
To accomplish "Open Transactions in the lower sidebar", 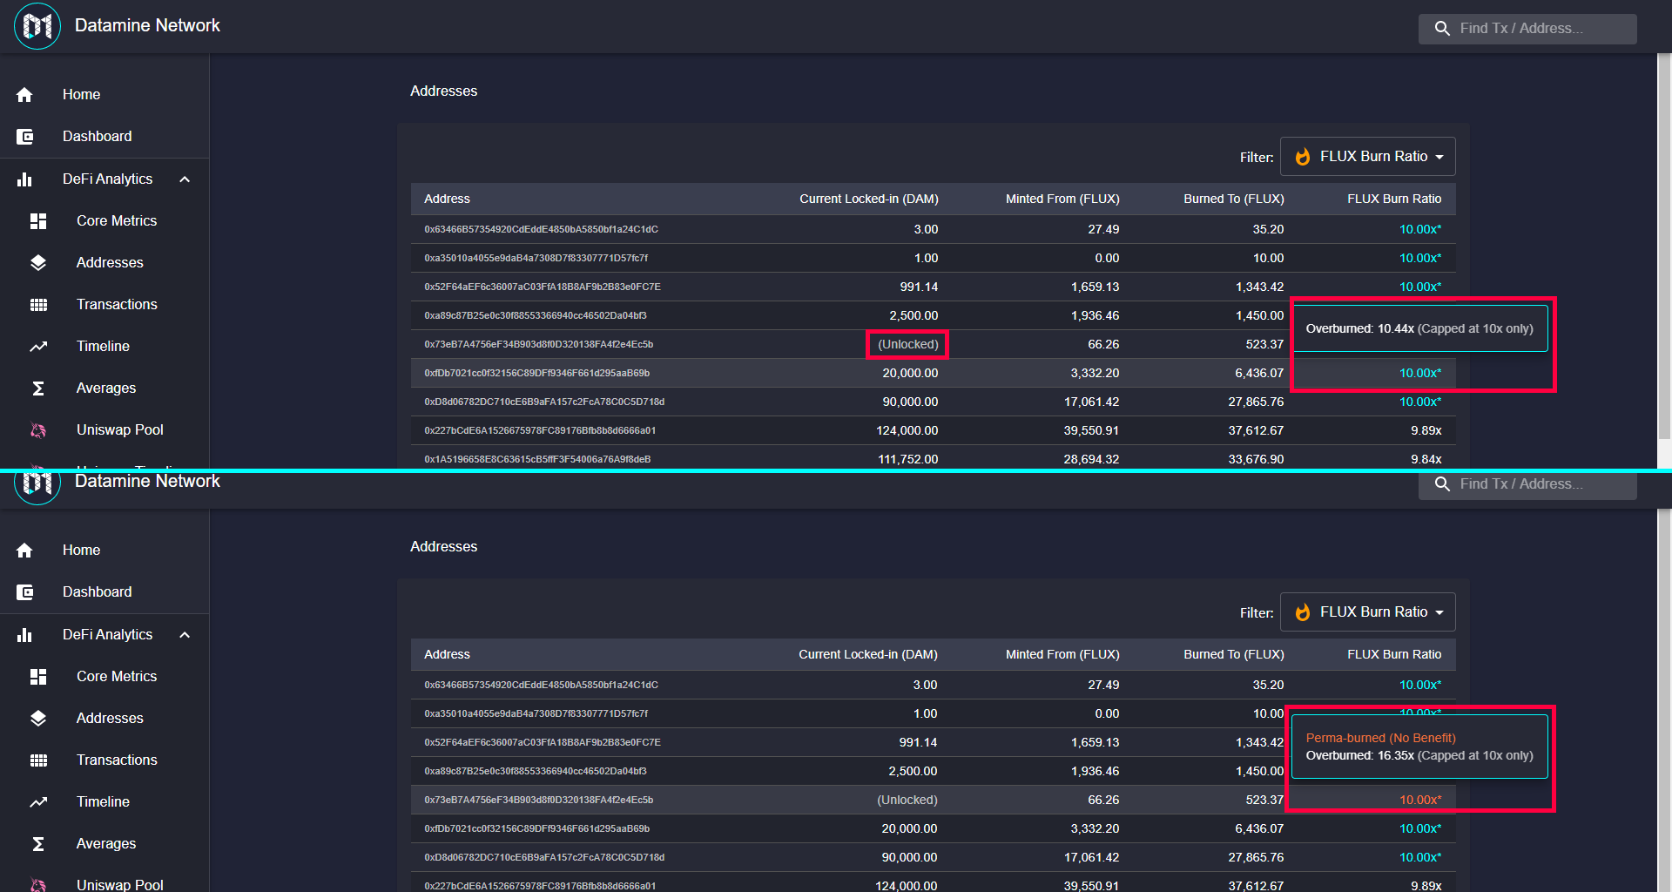I will pyautogui.click(x=104, y=760).
